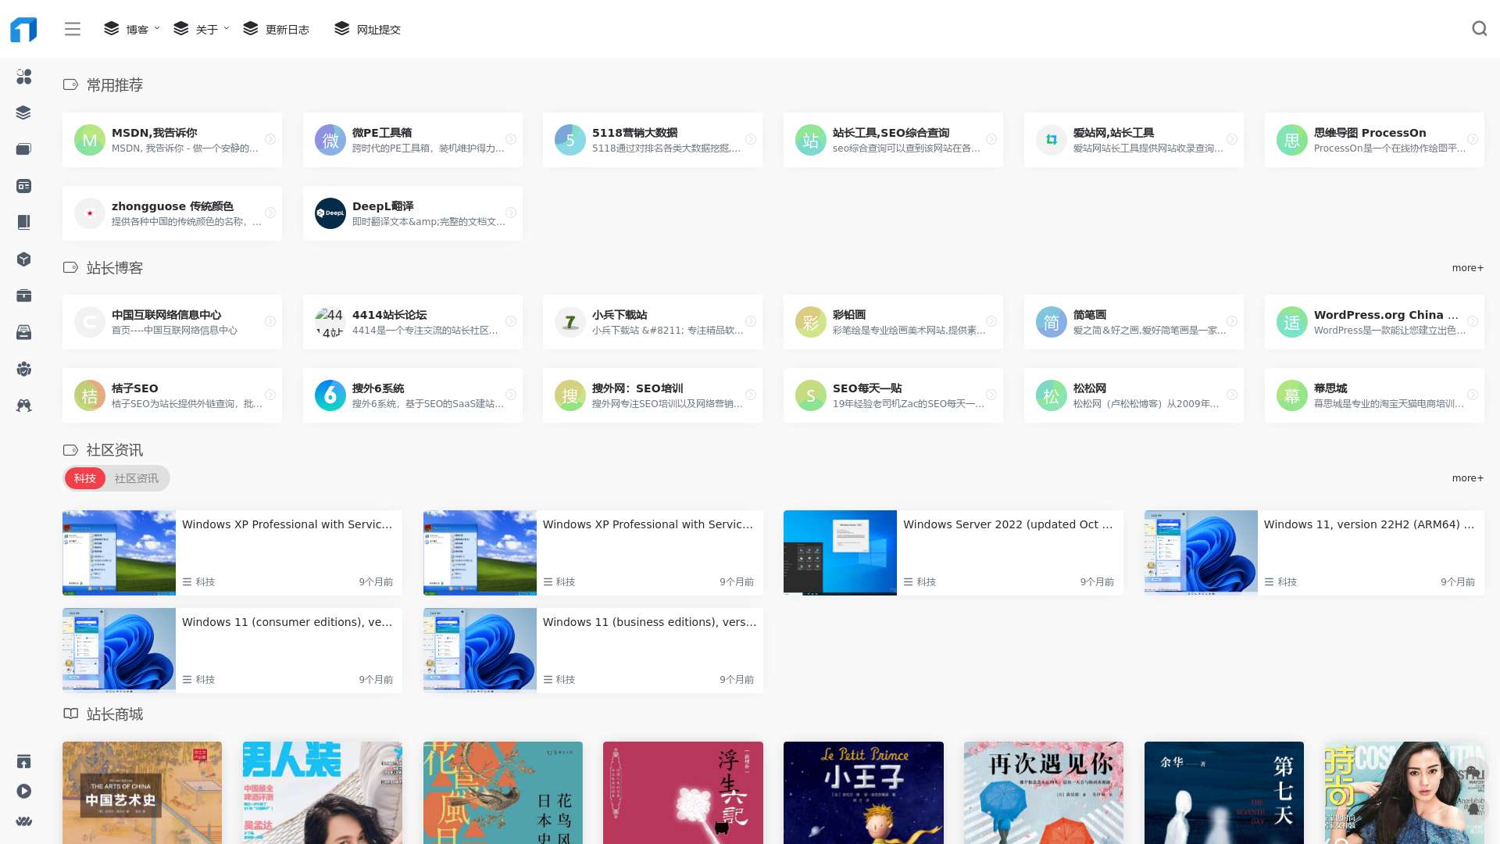Open the 彩铅画 card
Image resolution: width=1500 pixels, height=844 pixels.
click(x=893, y=322)
